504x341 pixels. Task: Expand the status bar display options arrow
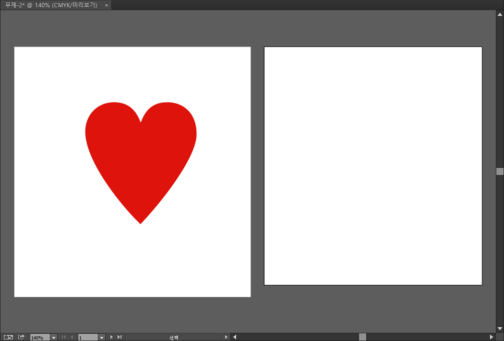click(227, 337)
